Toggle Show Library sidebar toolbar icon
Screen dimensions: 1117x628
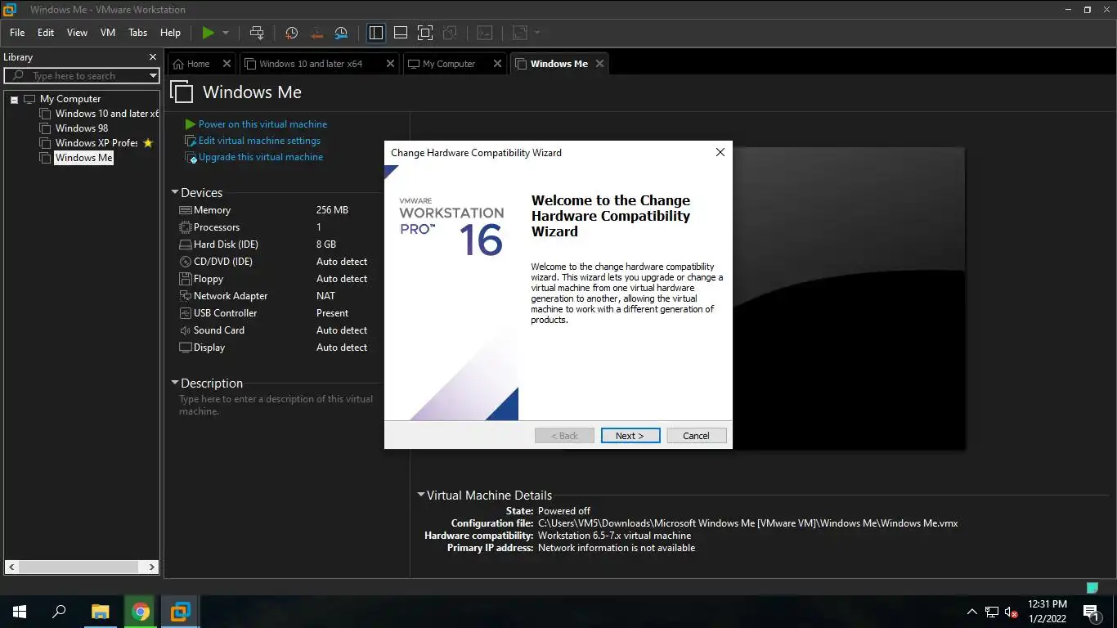(376, 33)
